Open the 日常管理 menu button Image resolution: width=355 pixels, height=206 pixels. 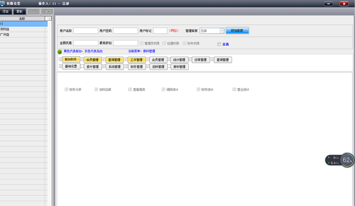click(x=201, y=60)
